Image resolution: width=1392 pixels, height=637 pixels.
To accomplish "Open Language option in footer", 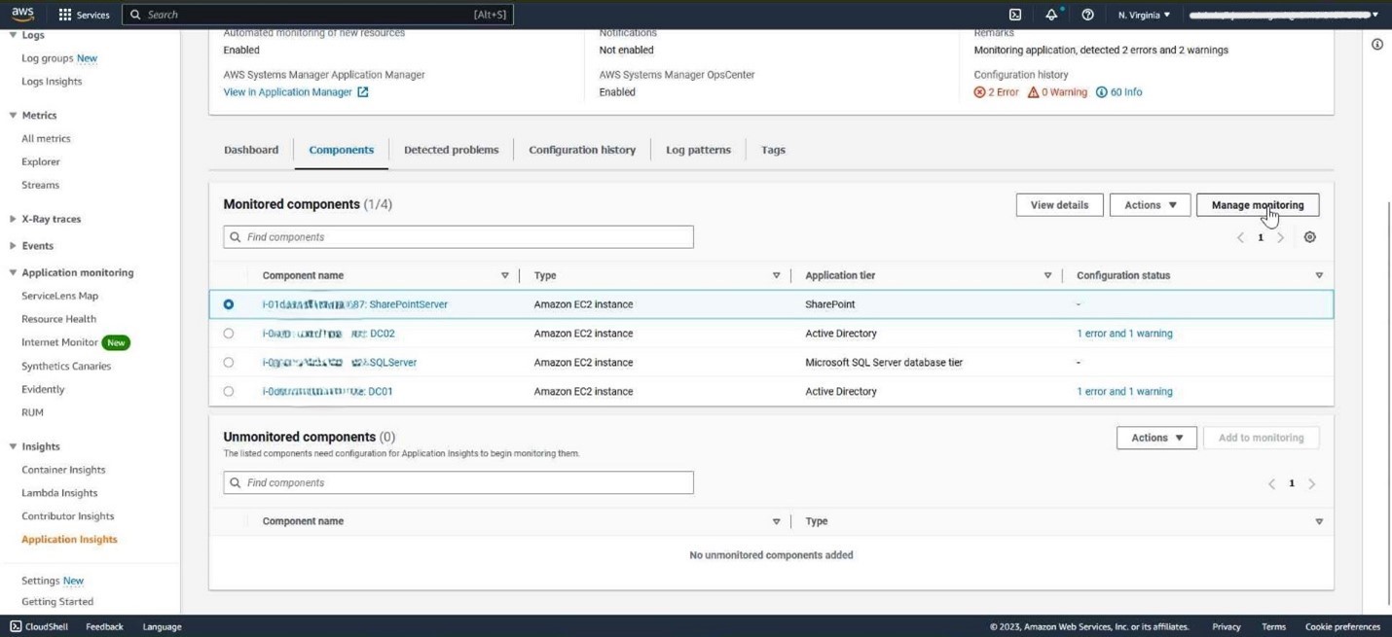I will tap(162, 627).
